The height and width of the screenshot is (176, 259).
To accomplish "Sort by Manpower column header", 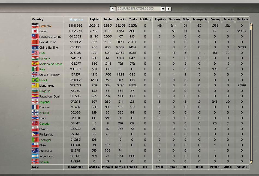I will (x=76, y=19).
